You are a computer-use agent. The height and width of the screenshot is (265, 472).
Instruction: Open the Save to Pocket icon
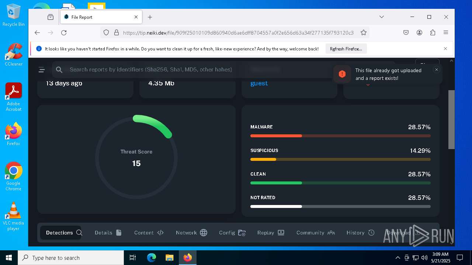[x=406, y=33]
